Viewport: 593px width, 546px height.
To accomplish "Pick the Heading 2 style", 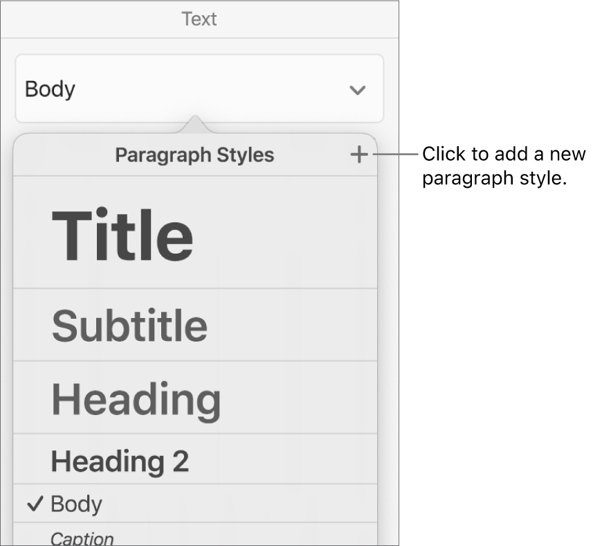I will tap(120, 461).
